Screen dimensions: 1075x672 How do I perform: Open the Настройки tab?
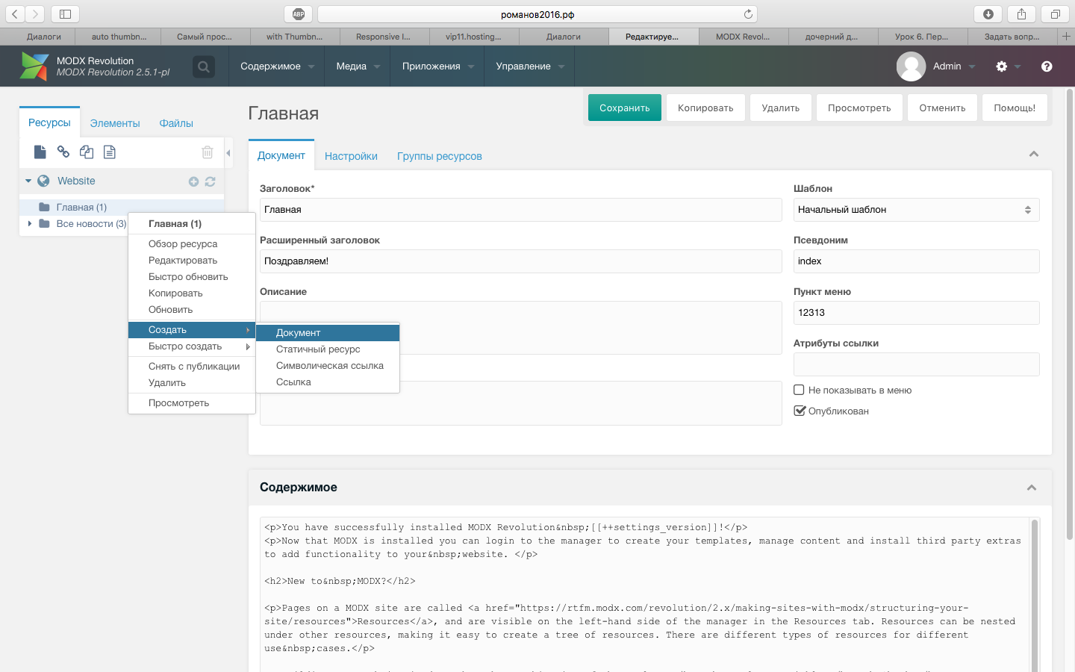click(351, 156)
